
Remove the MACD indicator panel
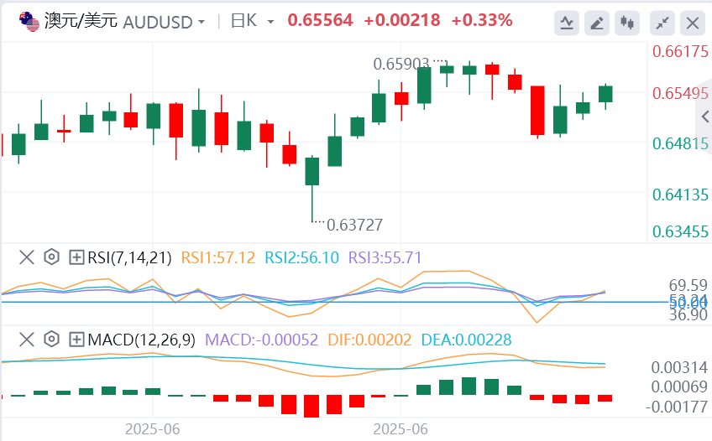[27, 340]
